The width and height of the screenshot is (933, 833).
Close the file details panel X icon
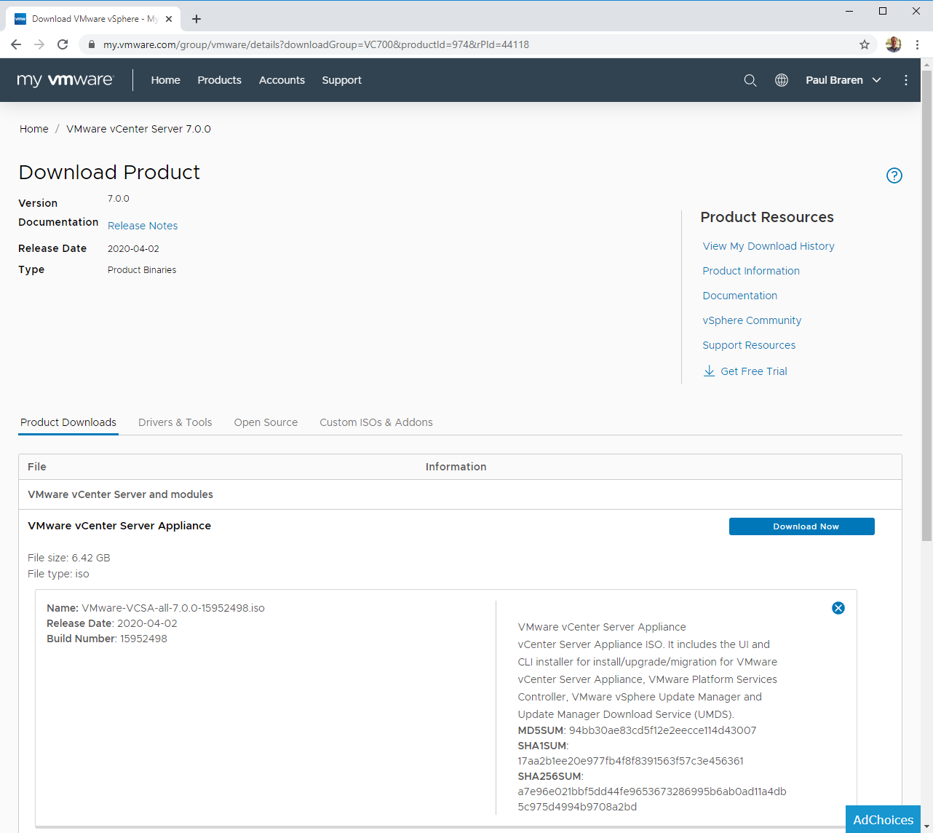point(838,608)
